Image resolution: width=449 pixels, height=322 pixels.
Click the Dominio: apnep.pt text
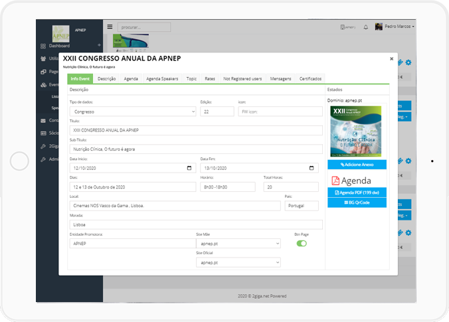[345, 100]
